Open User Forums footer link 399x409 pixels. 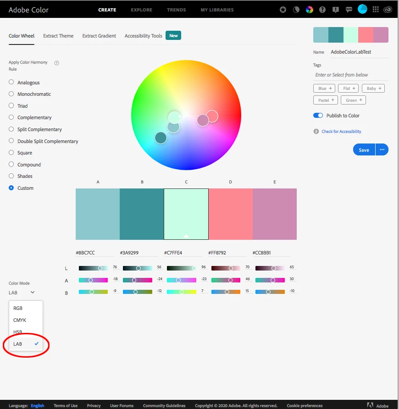pyautogui.click(x=122, y=406)
